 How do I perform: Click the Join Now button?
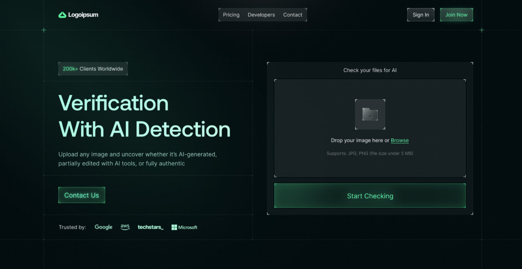click(x=456, y=15)
